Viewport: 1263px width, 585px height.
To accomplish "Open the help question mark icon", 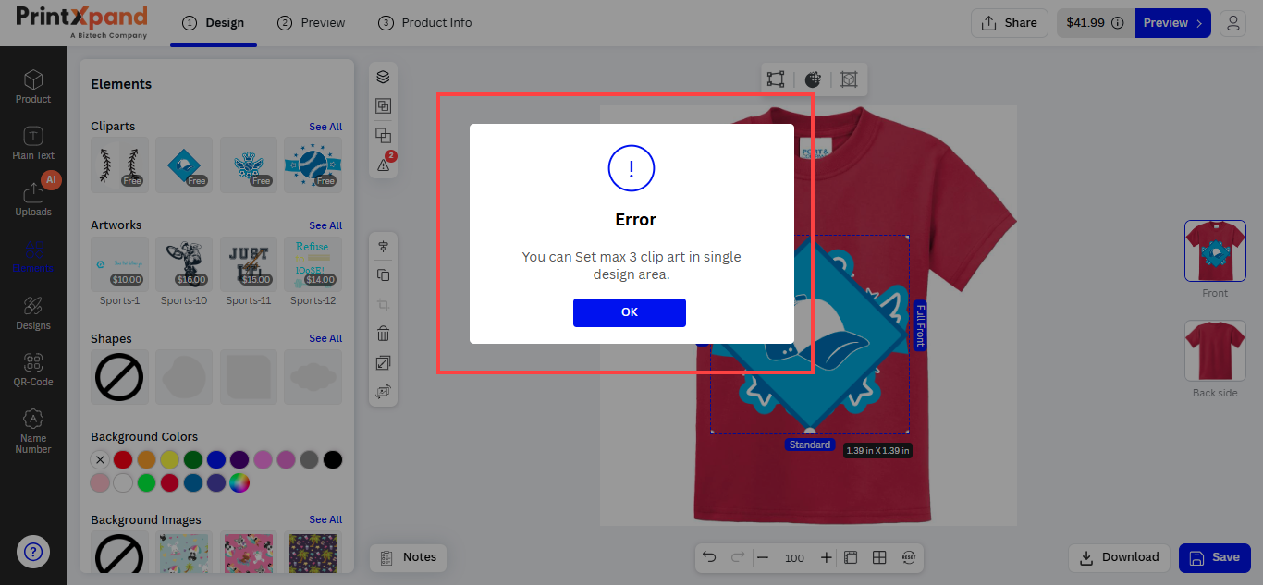I will 33,553.
